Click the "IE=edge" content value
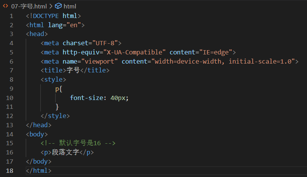This screenshot has width=307, height=177. [x=216, y=52]
